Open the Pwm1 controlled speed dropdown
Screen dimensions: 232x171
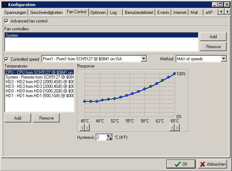(143, 59)
